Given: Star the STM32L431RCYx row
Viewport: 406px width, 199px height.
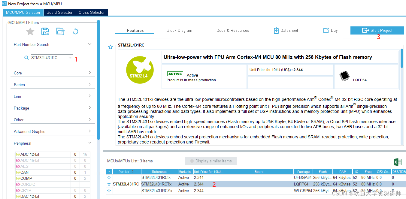Looking at the screenshot, I should pos(109,191).
